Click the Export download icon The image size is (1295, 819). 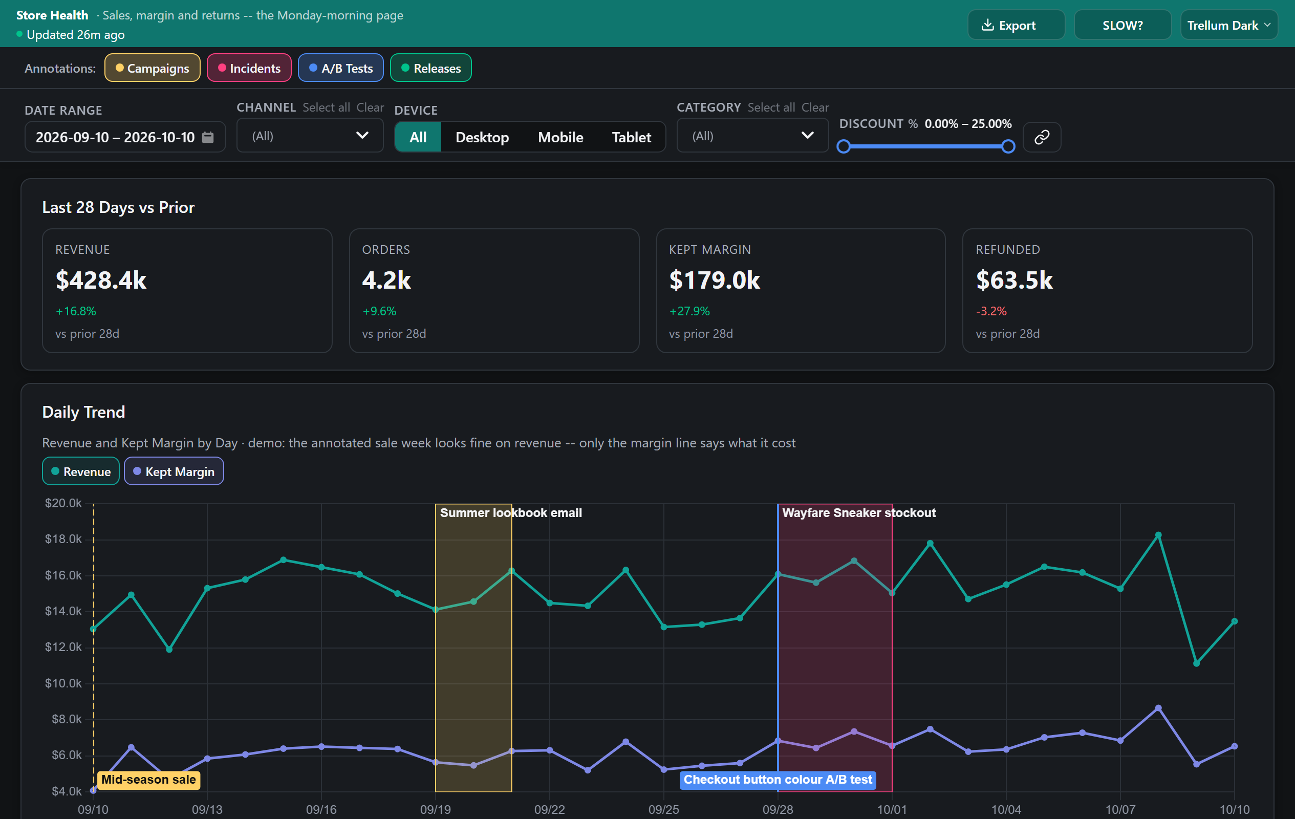(x=987, y=25)
